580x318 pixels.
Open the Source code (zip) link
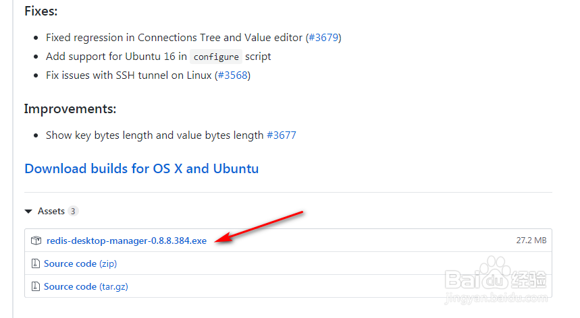click(x=80, y=263)
